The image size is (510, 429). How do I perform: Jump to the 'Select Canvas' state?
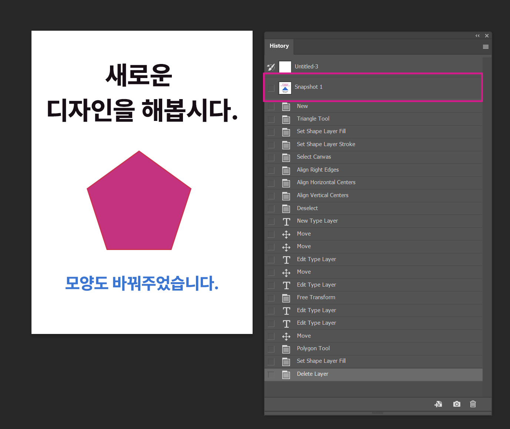pos(314,157)
